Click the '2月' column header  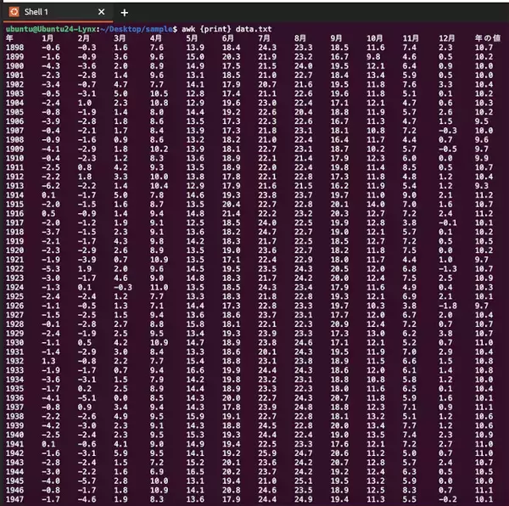[83, 38]
